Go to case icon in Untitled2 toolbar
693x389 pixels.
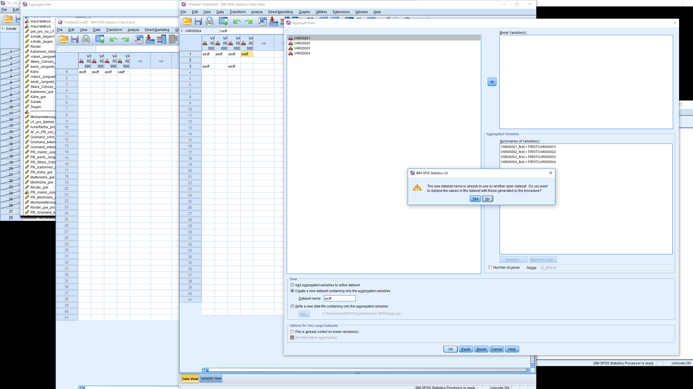(139, 39)
